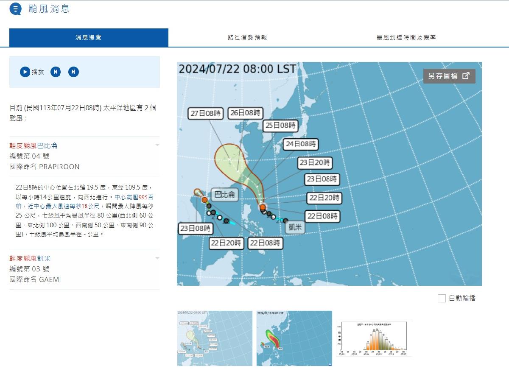Go to next frame icon
The height and width of the screenshot is (377, 509).
click(x=73, y=72)
